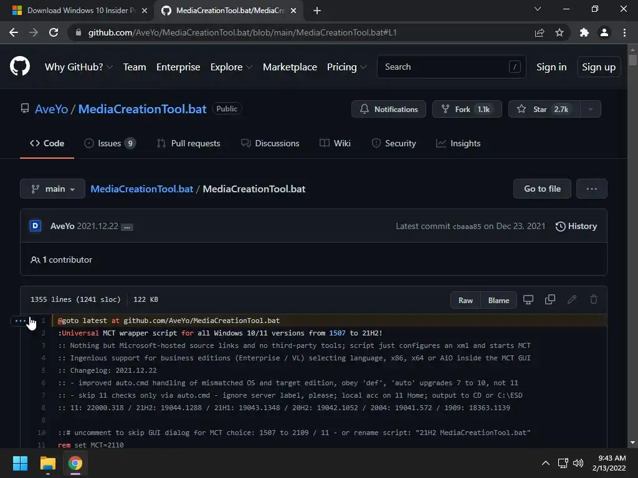
Task: Expand the Pricing menu
Action: pyautogui.click(x=346, y=67)
